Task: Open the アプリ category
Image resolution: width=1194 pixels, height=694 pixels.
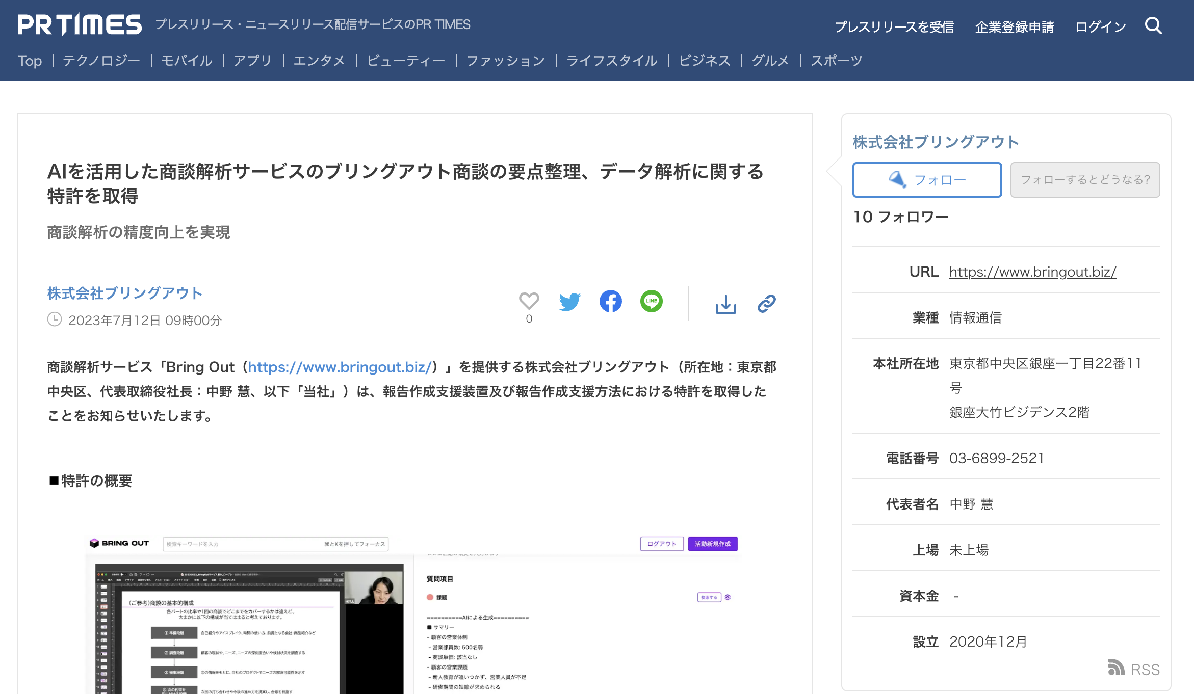Action: point(253,61)
